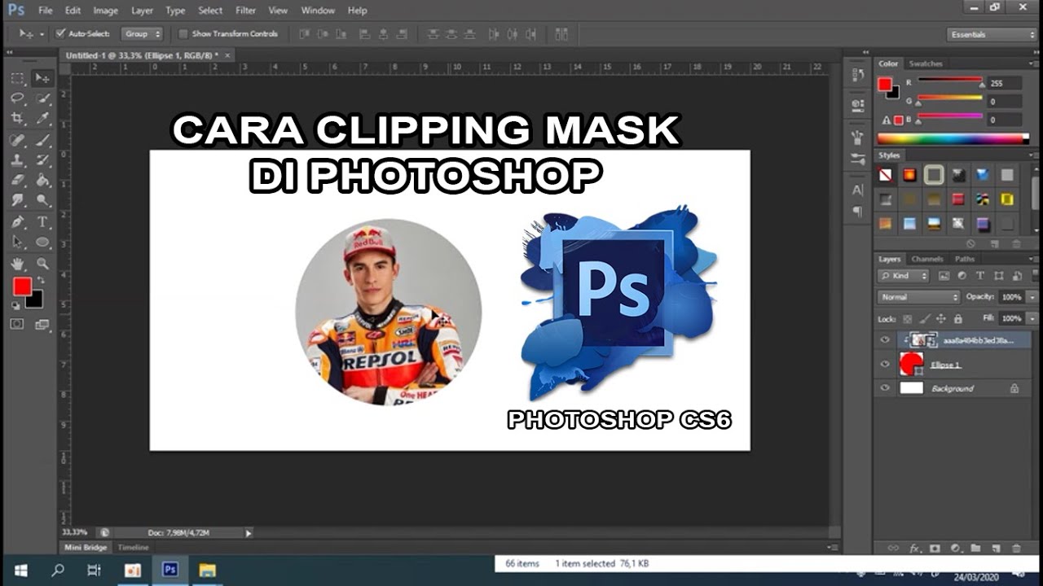Toggle lock position icon
The height and width of the screenshot is (586, 1043).
pos(941,319)
